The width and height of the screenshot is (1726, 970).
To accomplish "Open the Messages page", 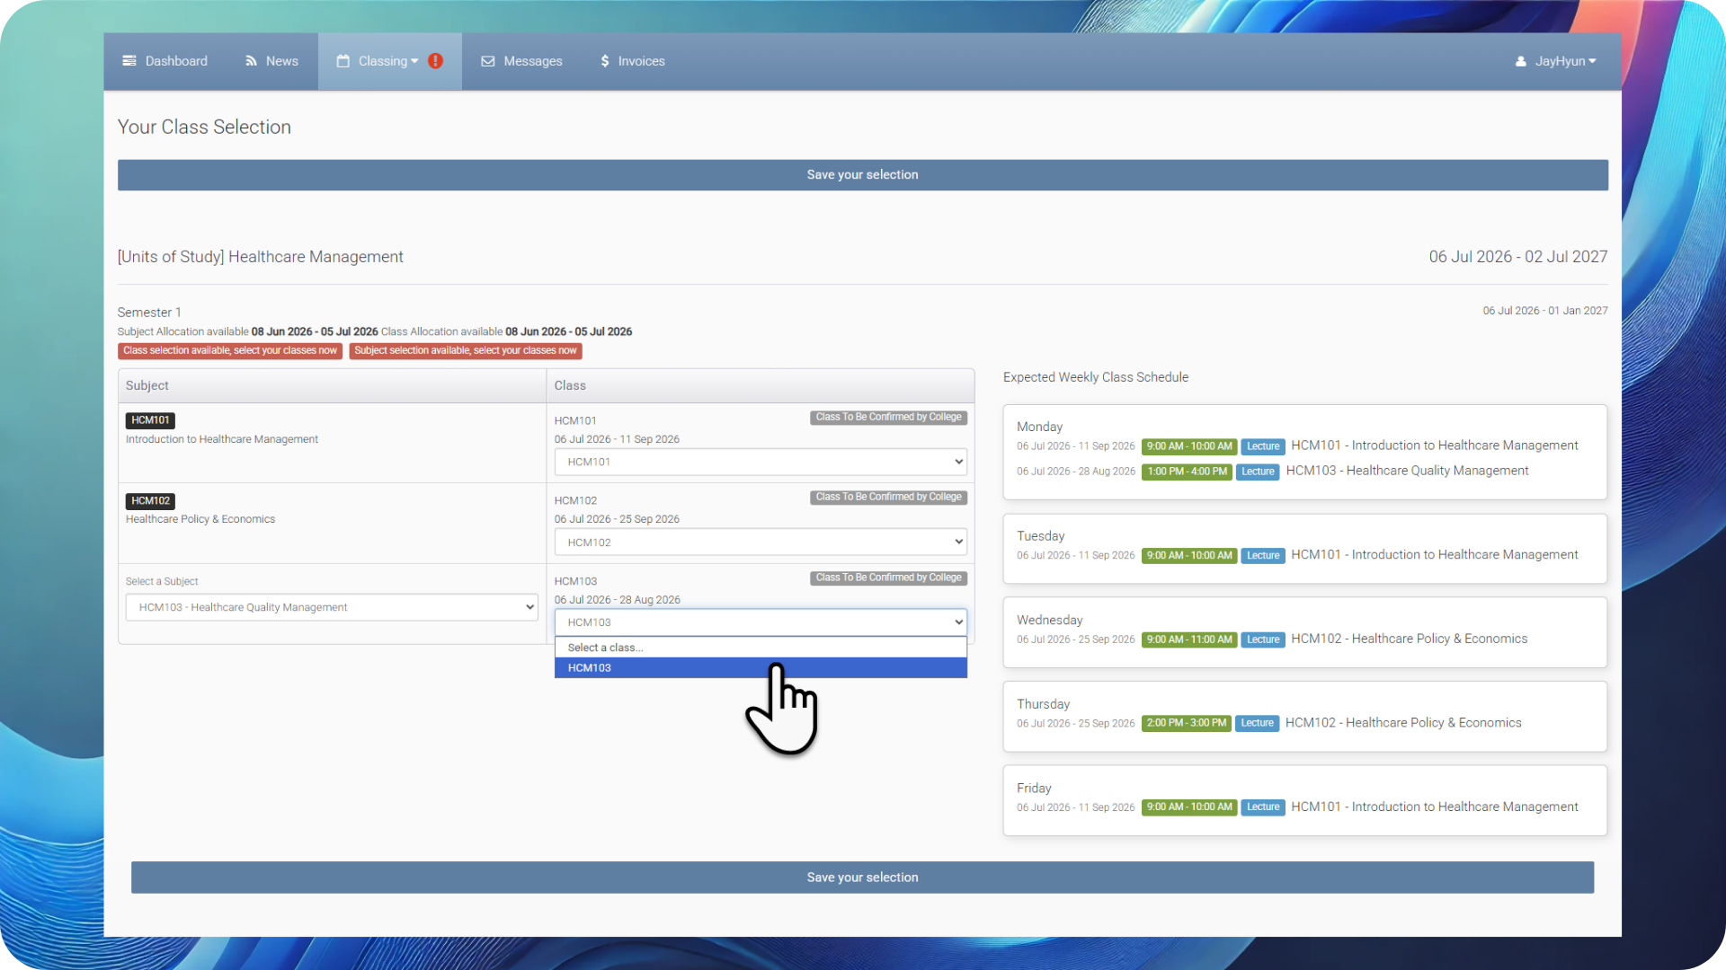I will tap(521, 61).
